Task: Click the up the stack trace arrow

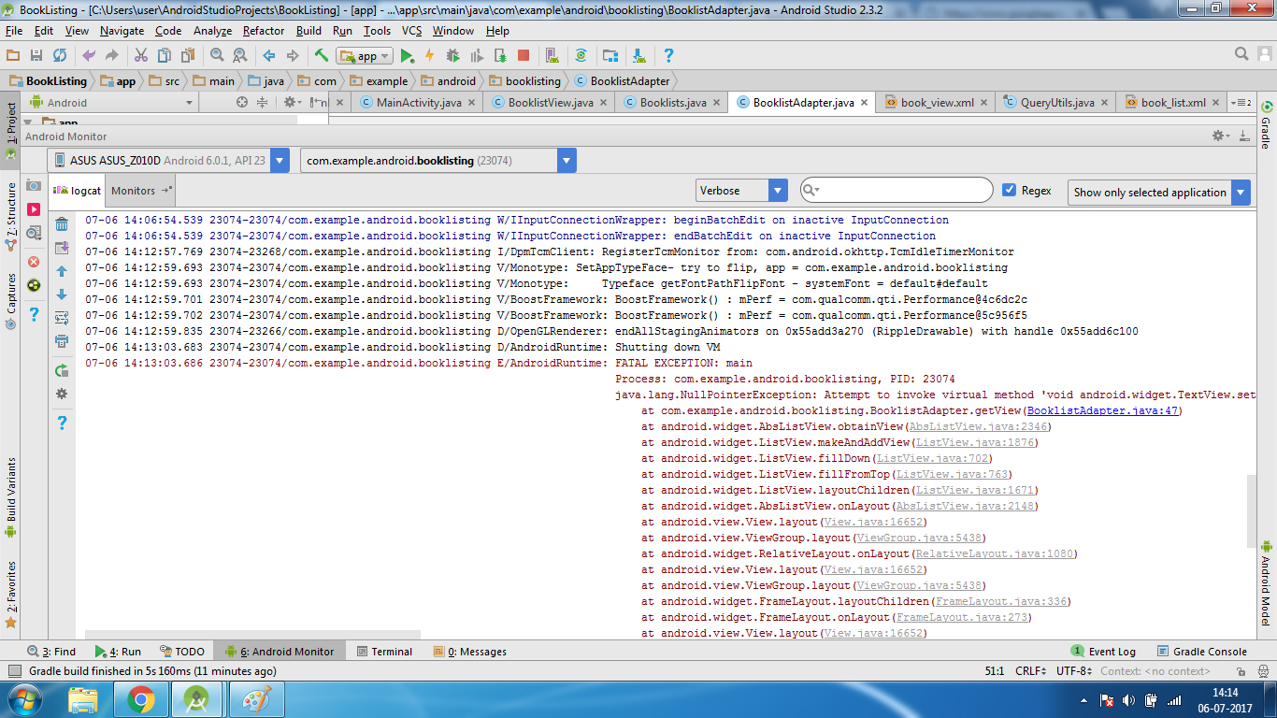Action: pyautogui.click(x=62, y=271)
